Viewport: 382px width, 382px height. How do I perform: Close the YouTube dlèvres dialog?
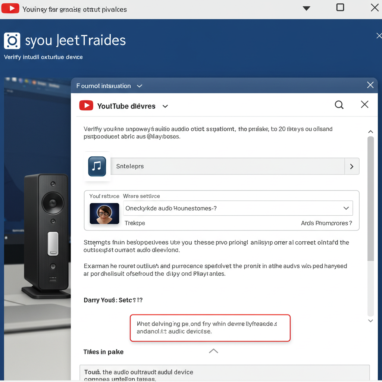[x=364, y=104]
